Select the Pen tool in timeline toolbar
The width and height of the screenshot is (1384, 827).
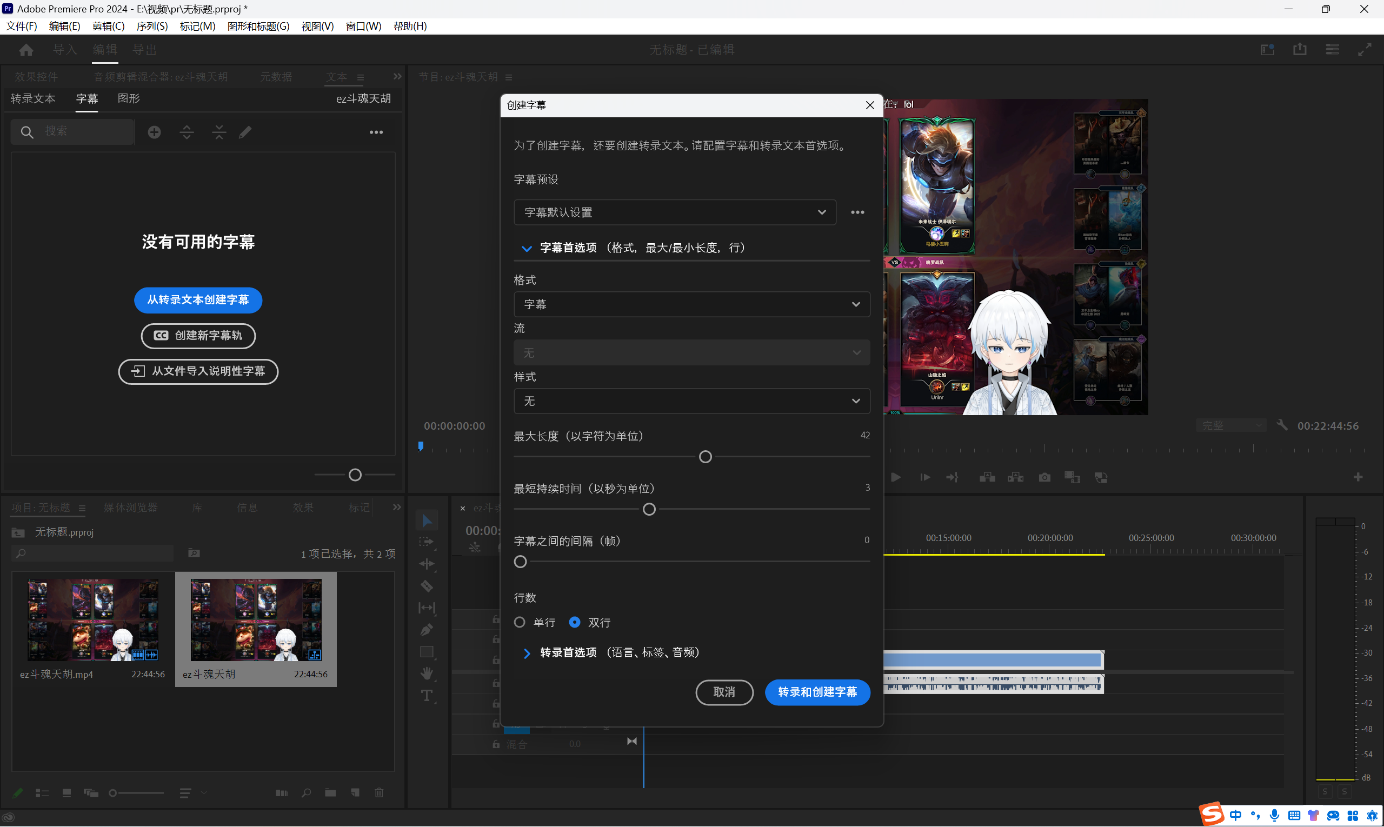click(x=427, y=630)
